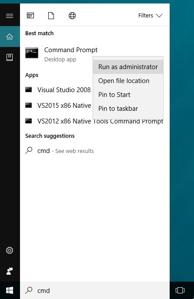Expand the hamburger menu in search sidebar
Viewport: 194px width, 299px height.
pos(10,16)
